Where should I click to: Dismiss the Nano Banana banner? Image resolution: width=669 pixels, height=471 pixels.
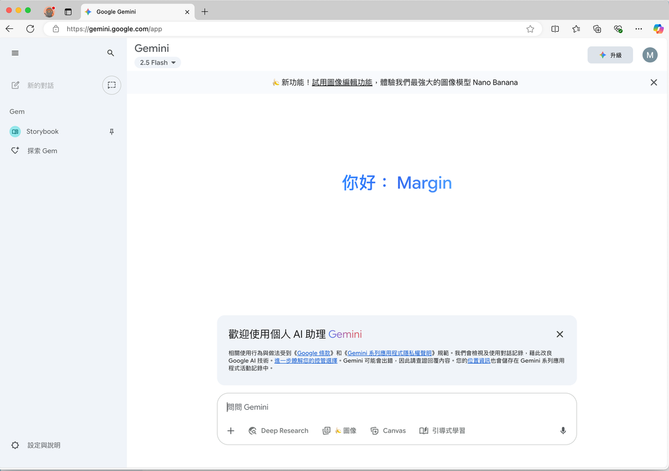[x=654, y=82]
